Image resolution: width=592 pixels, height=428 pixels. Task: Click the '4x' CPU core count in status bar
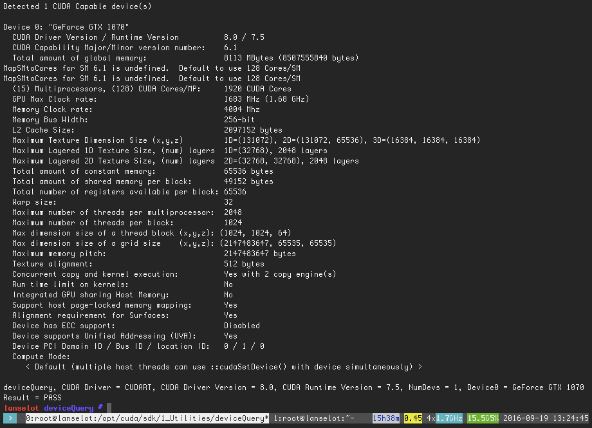pyautogui.click(x=430, y=418)
